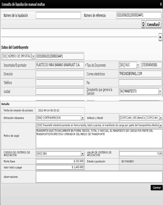
Task: Click the NO PAGADO status text
Action: click(x=128, y=162)
